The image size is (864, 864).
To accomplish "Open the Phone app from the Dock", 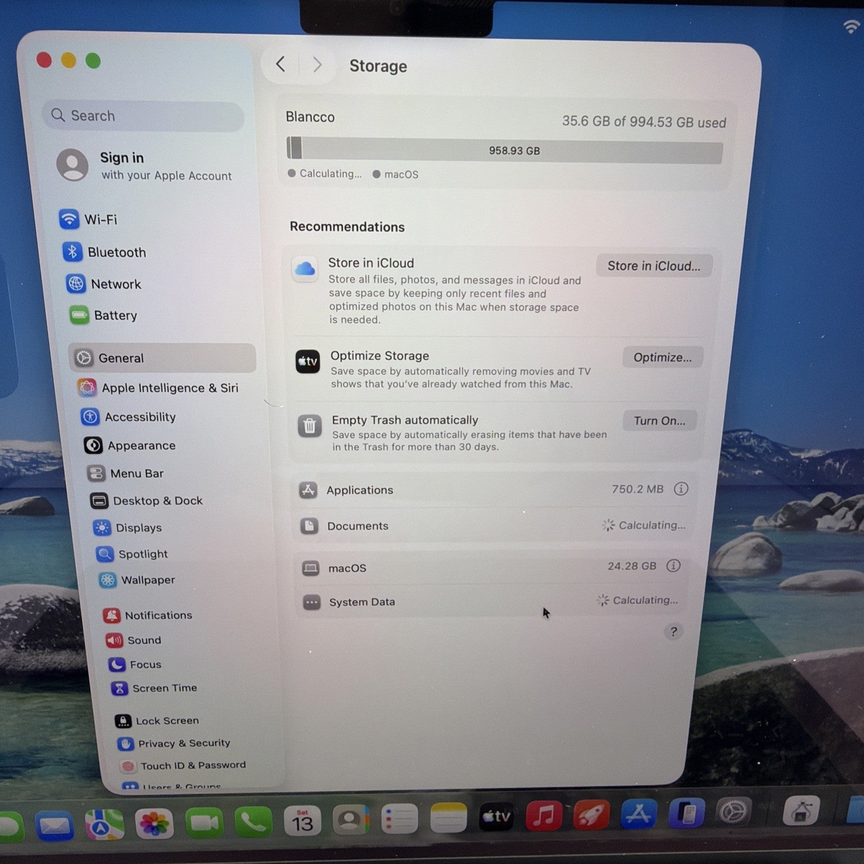I will pyautogui.click(x=253, y=822).
